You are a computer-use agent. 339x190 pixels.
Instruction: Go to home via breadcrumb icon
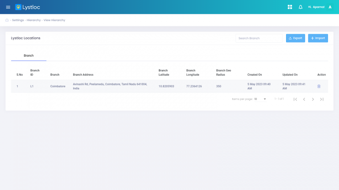[7, 20]
